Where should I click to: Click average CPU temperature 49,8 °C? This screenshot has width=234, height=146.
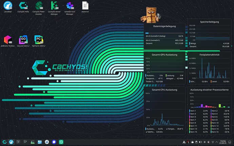pyautogui.click(x=175, y=129)
